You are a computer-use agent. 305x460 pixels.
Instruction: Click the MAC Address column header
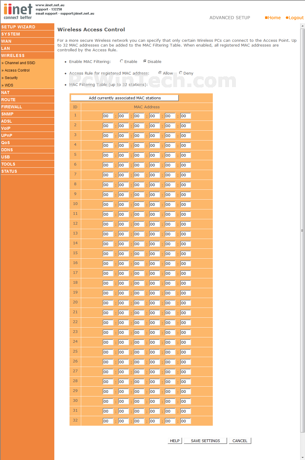[147, 107]
